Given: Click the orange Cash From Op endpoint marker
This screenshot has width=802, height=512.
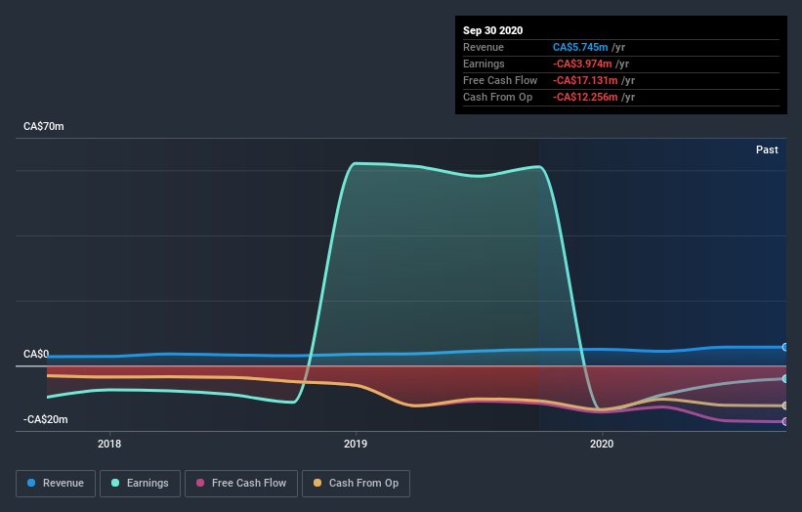Looking at the screenshot, I should click(784, 405).
